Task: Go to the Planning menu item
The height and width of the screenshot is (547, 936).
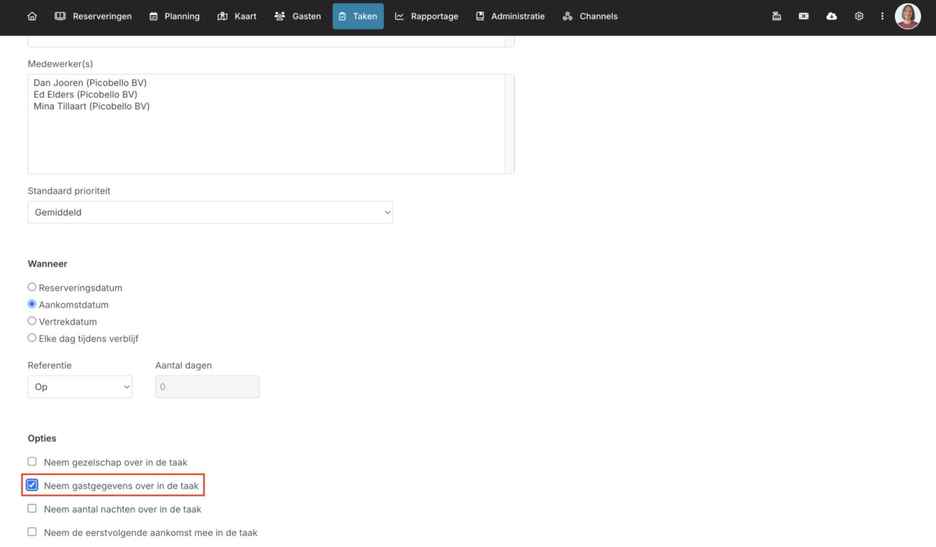Action: 174,16
